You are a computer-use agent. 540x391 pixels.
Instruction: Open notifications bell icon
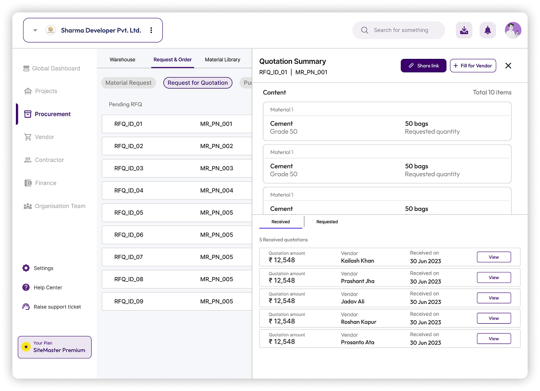(488, 30)
